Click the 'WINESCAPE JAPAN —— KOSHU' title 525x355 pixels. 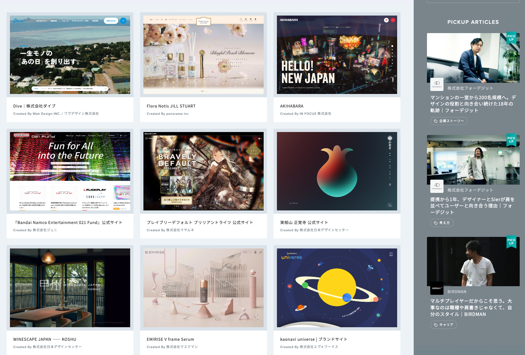[45, 339]
